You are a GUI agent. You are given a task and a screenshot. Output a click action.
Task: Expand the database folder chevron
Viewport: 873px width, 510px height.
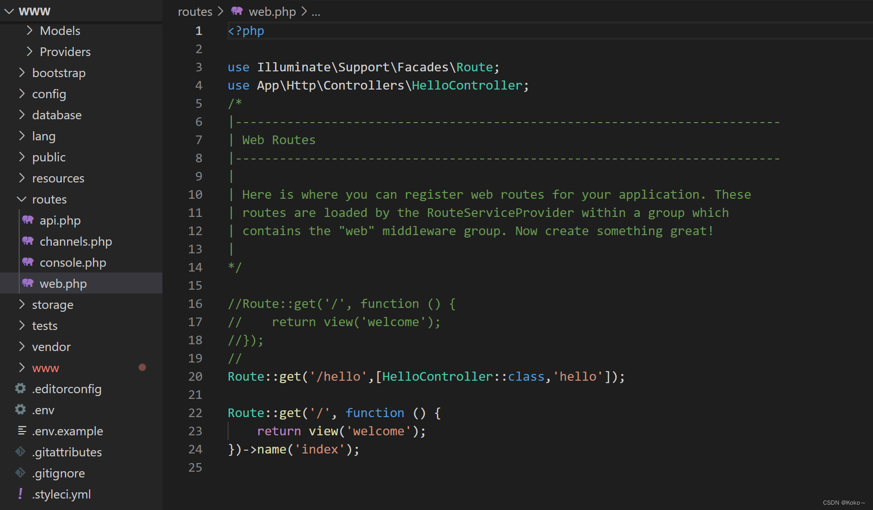click(22, 114)
